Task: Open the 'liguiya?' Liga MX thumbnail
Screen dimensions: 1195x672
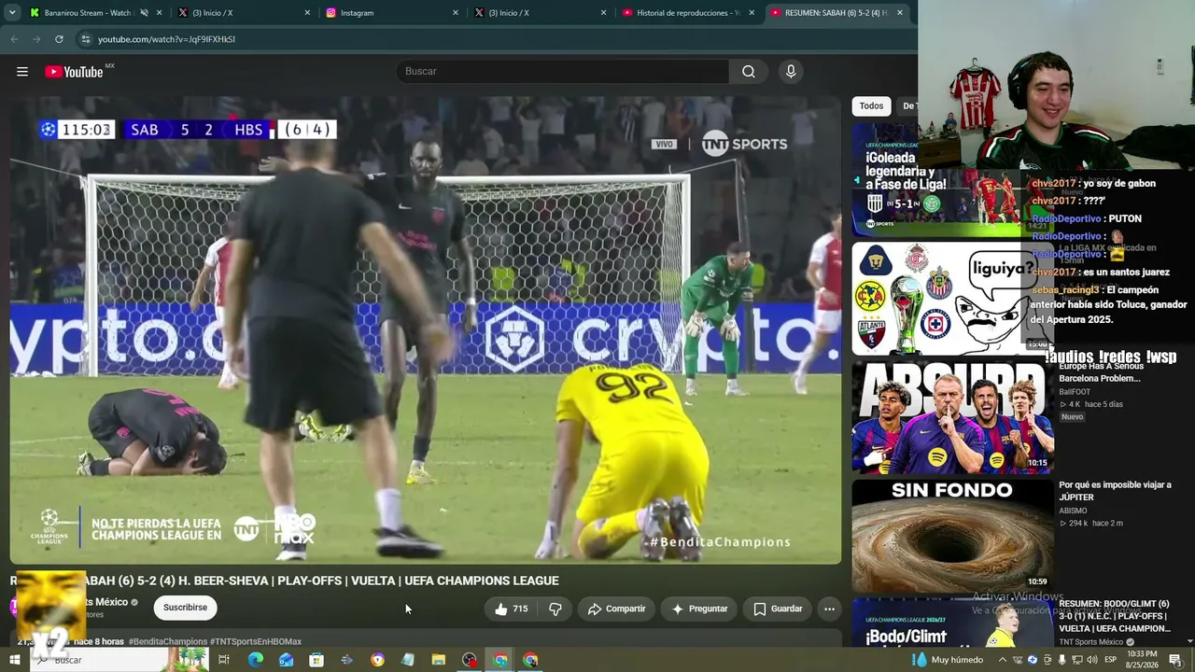Action: click(951, 299)
